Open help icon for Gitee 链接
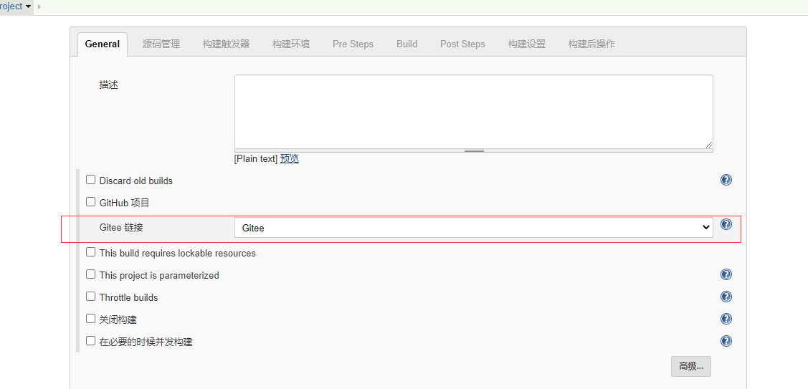Viewport: 808px width, 389px height. (x=726, y=224)
